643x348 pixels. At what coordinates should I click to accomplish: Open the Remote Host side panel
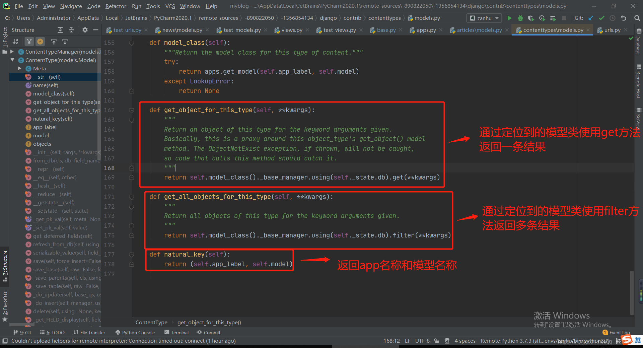(639, 81)
